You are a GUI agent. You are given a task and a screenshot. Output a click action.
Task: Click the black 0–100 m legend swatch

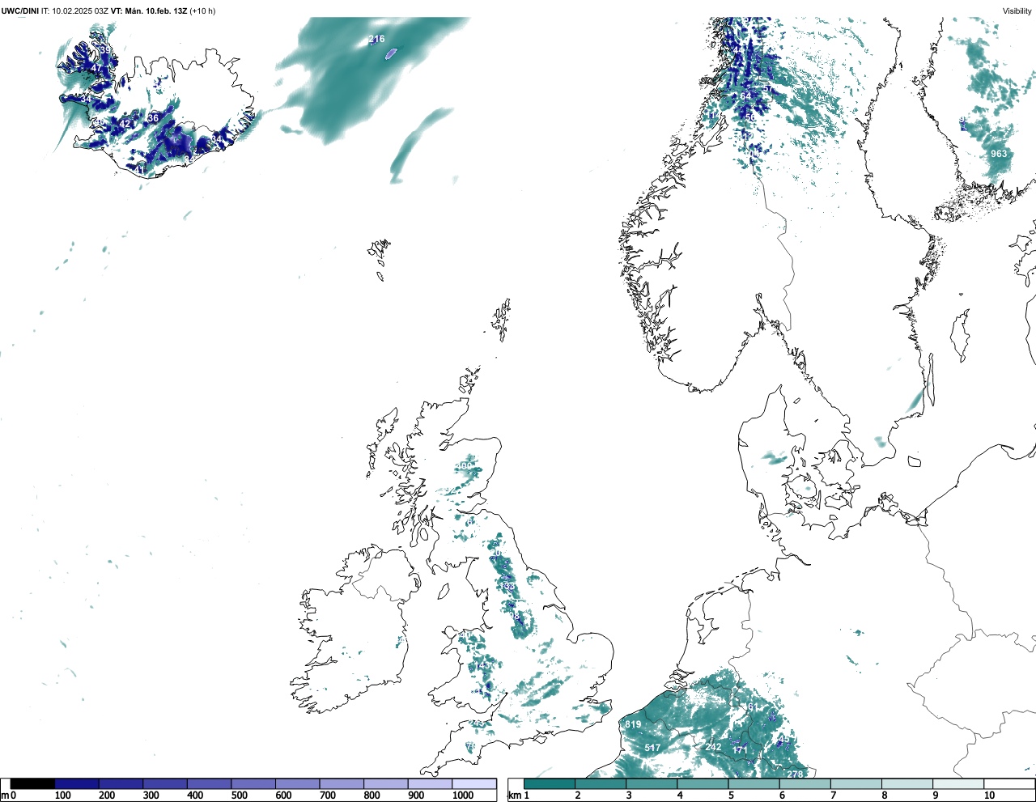click(32, 783)
